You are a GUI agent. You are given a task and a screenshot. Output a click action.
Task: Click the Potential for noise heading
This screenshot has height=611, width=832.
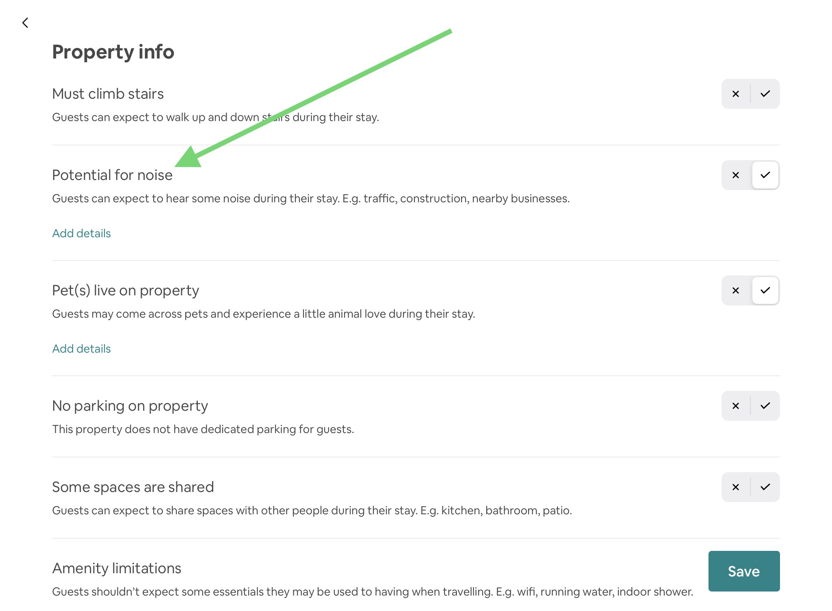click(x=112, y=175)
